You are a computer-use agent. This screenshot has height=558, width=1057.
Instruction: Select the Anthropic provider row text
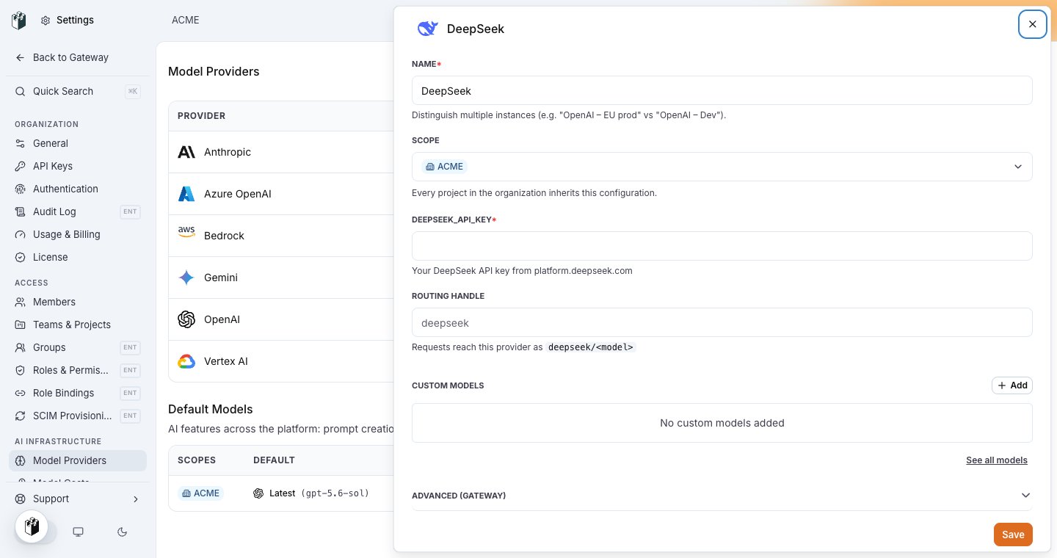click(228, 152)
